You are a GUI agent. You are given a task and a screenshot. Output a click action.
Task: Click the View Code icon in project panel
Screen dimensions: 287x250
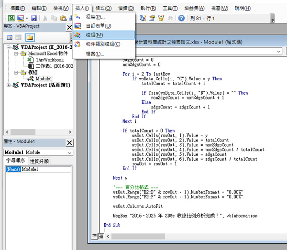(10, 37)
